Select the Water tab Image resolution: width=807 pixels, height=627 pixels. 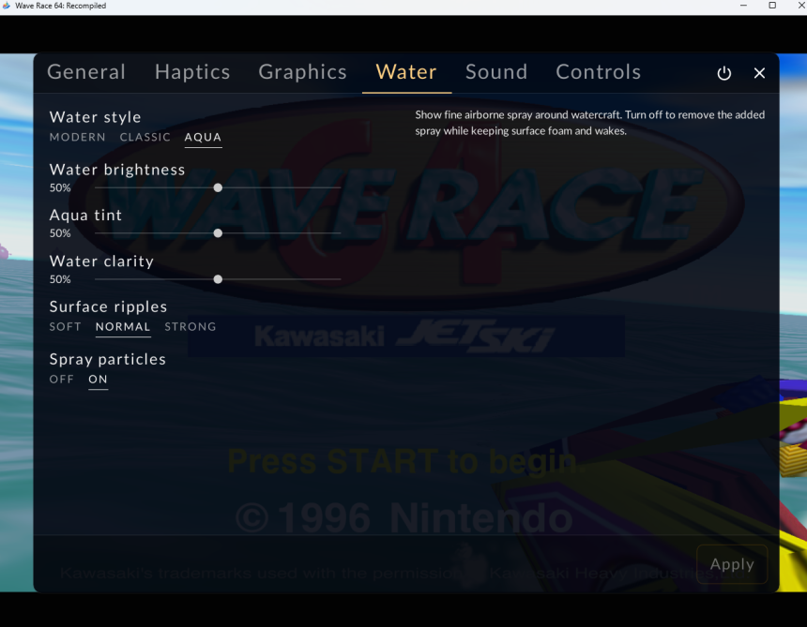(x=406, y=72)
